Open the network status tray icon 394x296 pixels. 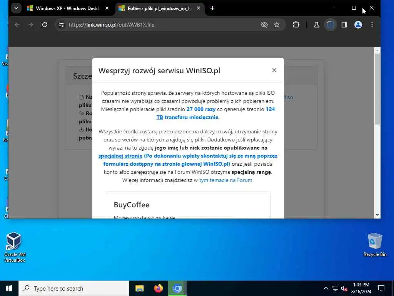pyautogui.click(x=335, y=288)
